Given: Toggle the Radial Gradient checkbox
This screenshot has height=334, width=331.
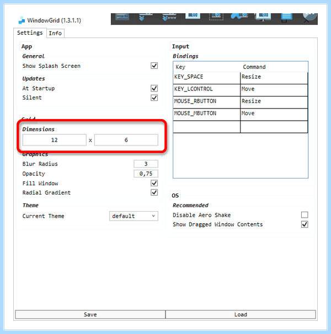Looking at the screenshot, I should (154, 192).
